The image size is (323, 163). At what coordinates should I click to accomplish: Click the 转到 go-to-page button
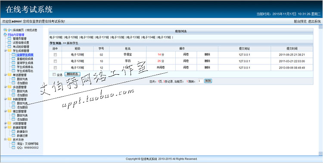pos(208,81)
